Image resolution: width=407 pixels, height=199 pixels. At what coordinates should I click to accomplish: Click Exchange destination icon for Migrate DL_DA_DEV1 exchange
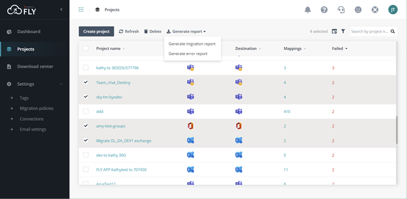[x=239, y=141]
